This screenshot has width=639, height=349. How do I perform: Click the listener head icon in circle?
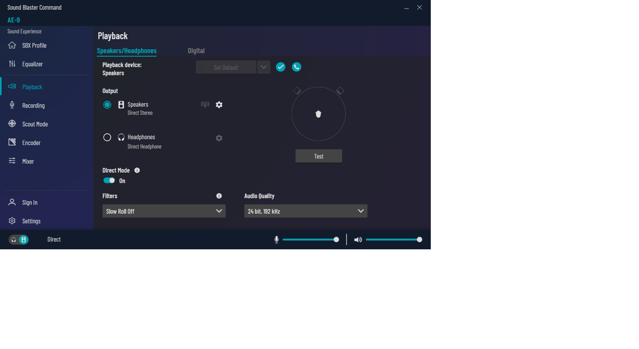point(319,114)
